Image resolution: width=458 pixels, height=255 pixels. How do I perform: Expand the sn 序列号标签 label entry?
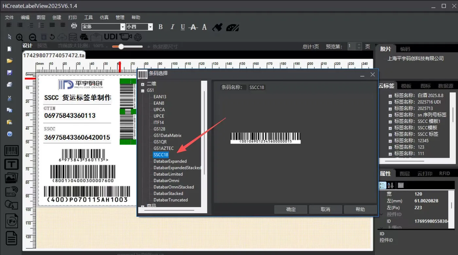(390, 115)
